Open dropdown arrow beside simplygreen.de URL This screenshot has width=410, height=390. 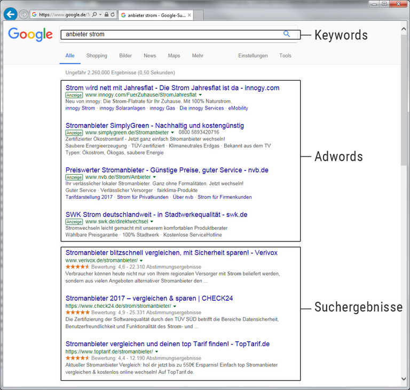tap(172, 132)
